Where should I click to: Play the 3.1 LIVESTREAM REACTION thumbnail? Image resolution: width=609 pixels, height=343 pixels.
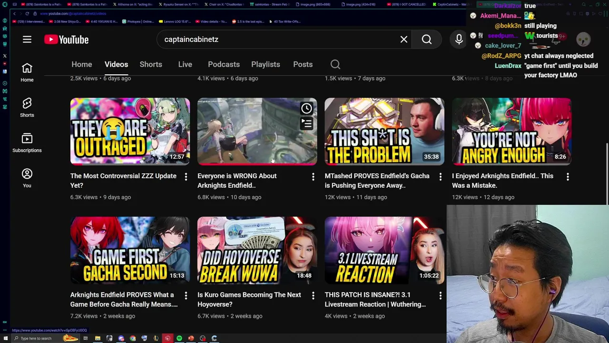(384, 251)
